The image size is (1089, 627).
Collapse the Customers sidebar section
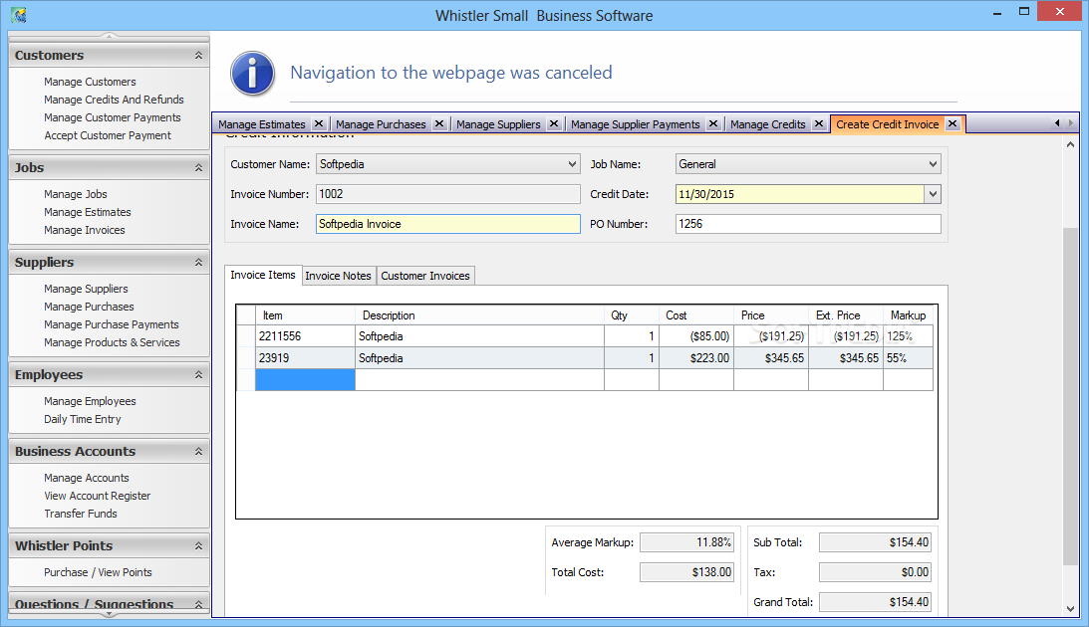click(198, 56)
